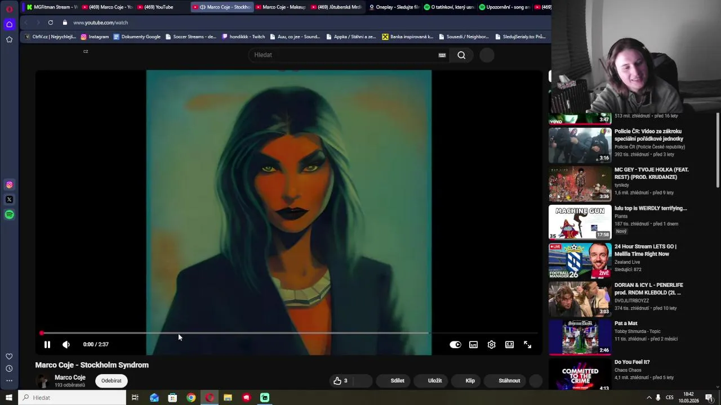Click the recommendations sidebar scrollbar
721x405 pixels.
click(718, 150)
